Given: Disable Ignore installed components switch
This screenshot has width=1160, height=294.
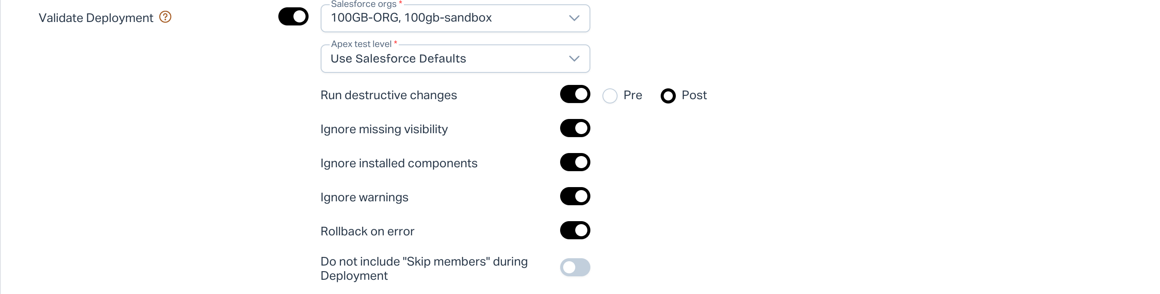Looking at the screenshot, I should (574, 163).
